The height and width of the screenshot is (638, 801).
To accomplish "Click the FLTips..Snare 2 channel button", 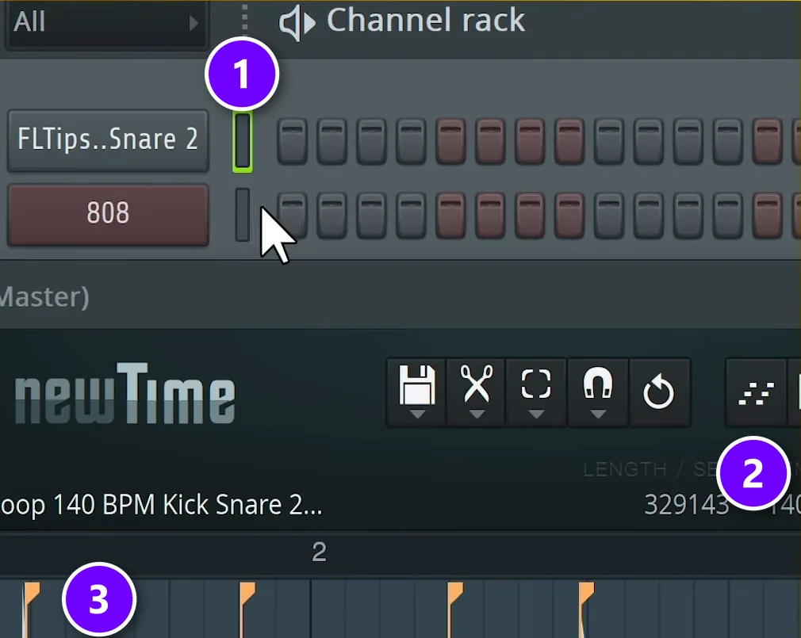I will (108, 139).
